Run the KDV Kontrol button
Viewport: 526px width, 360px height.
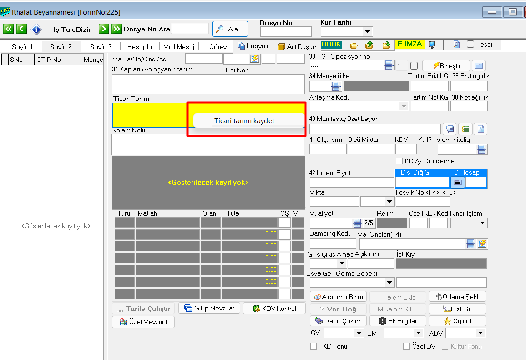pos(274,309)
